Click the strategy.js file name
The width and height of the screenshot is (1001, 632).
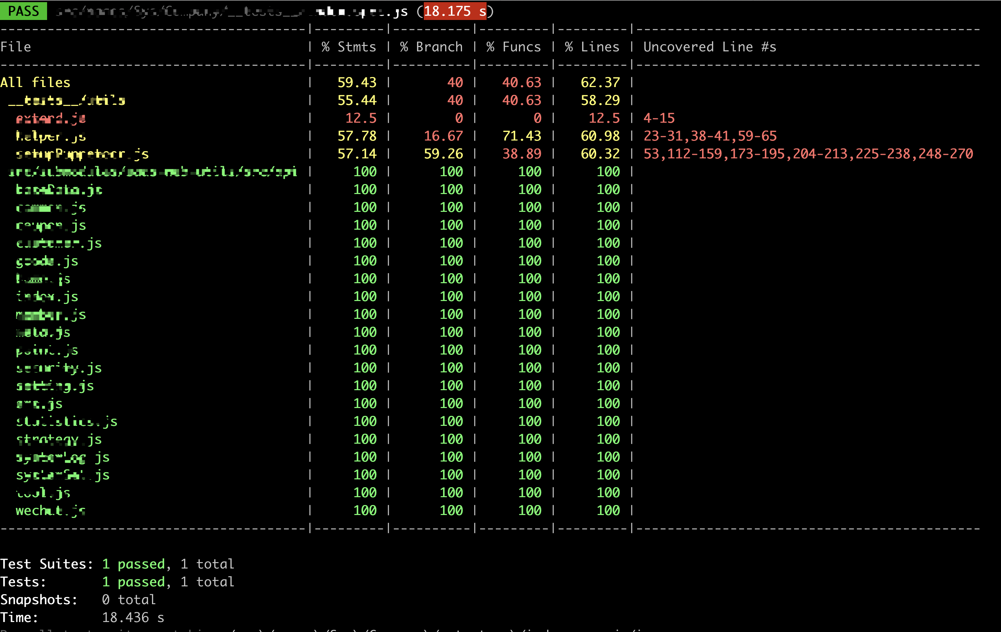pos(59,440)
